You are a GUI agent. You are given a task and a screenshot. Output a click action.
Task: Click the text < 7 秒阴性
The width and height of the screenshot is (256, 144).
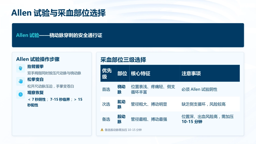point(37,100)
